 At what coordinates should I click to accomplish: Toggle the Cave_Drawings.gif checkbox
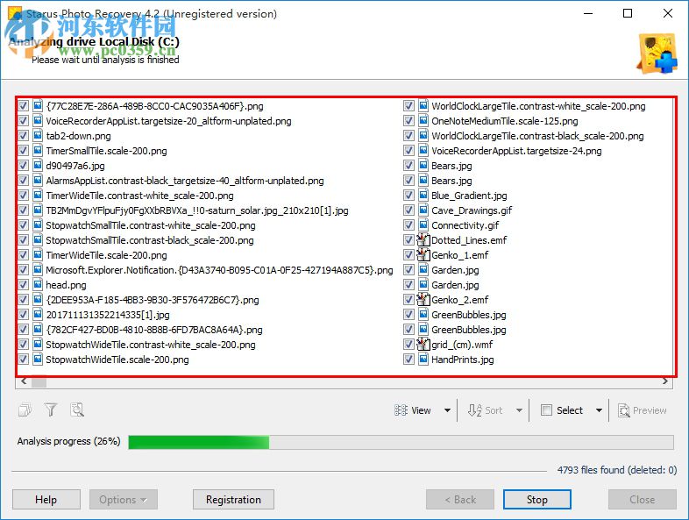click(x=408, y=210)
